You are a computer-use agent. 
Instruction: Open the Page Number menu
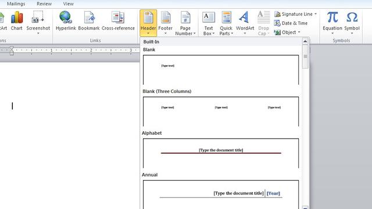tap(185, 23)
